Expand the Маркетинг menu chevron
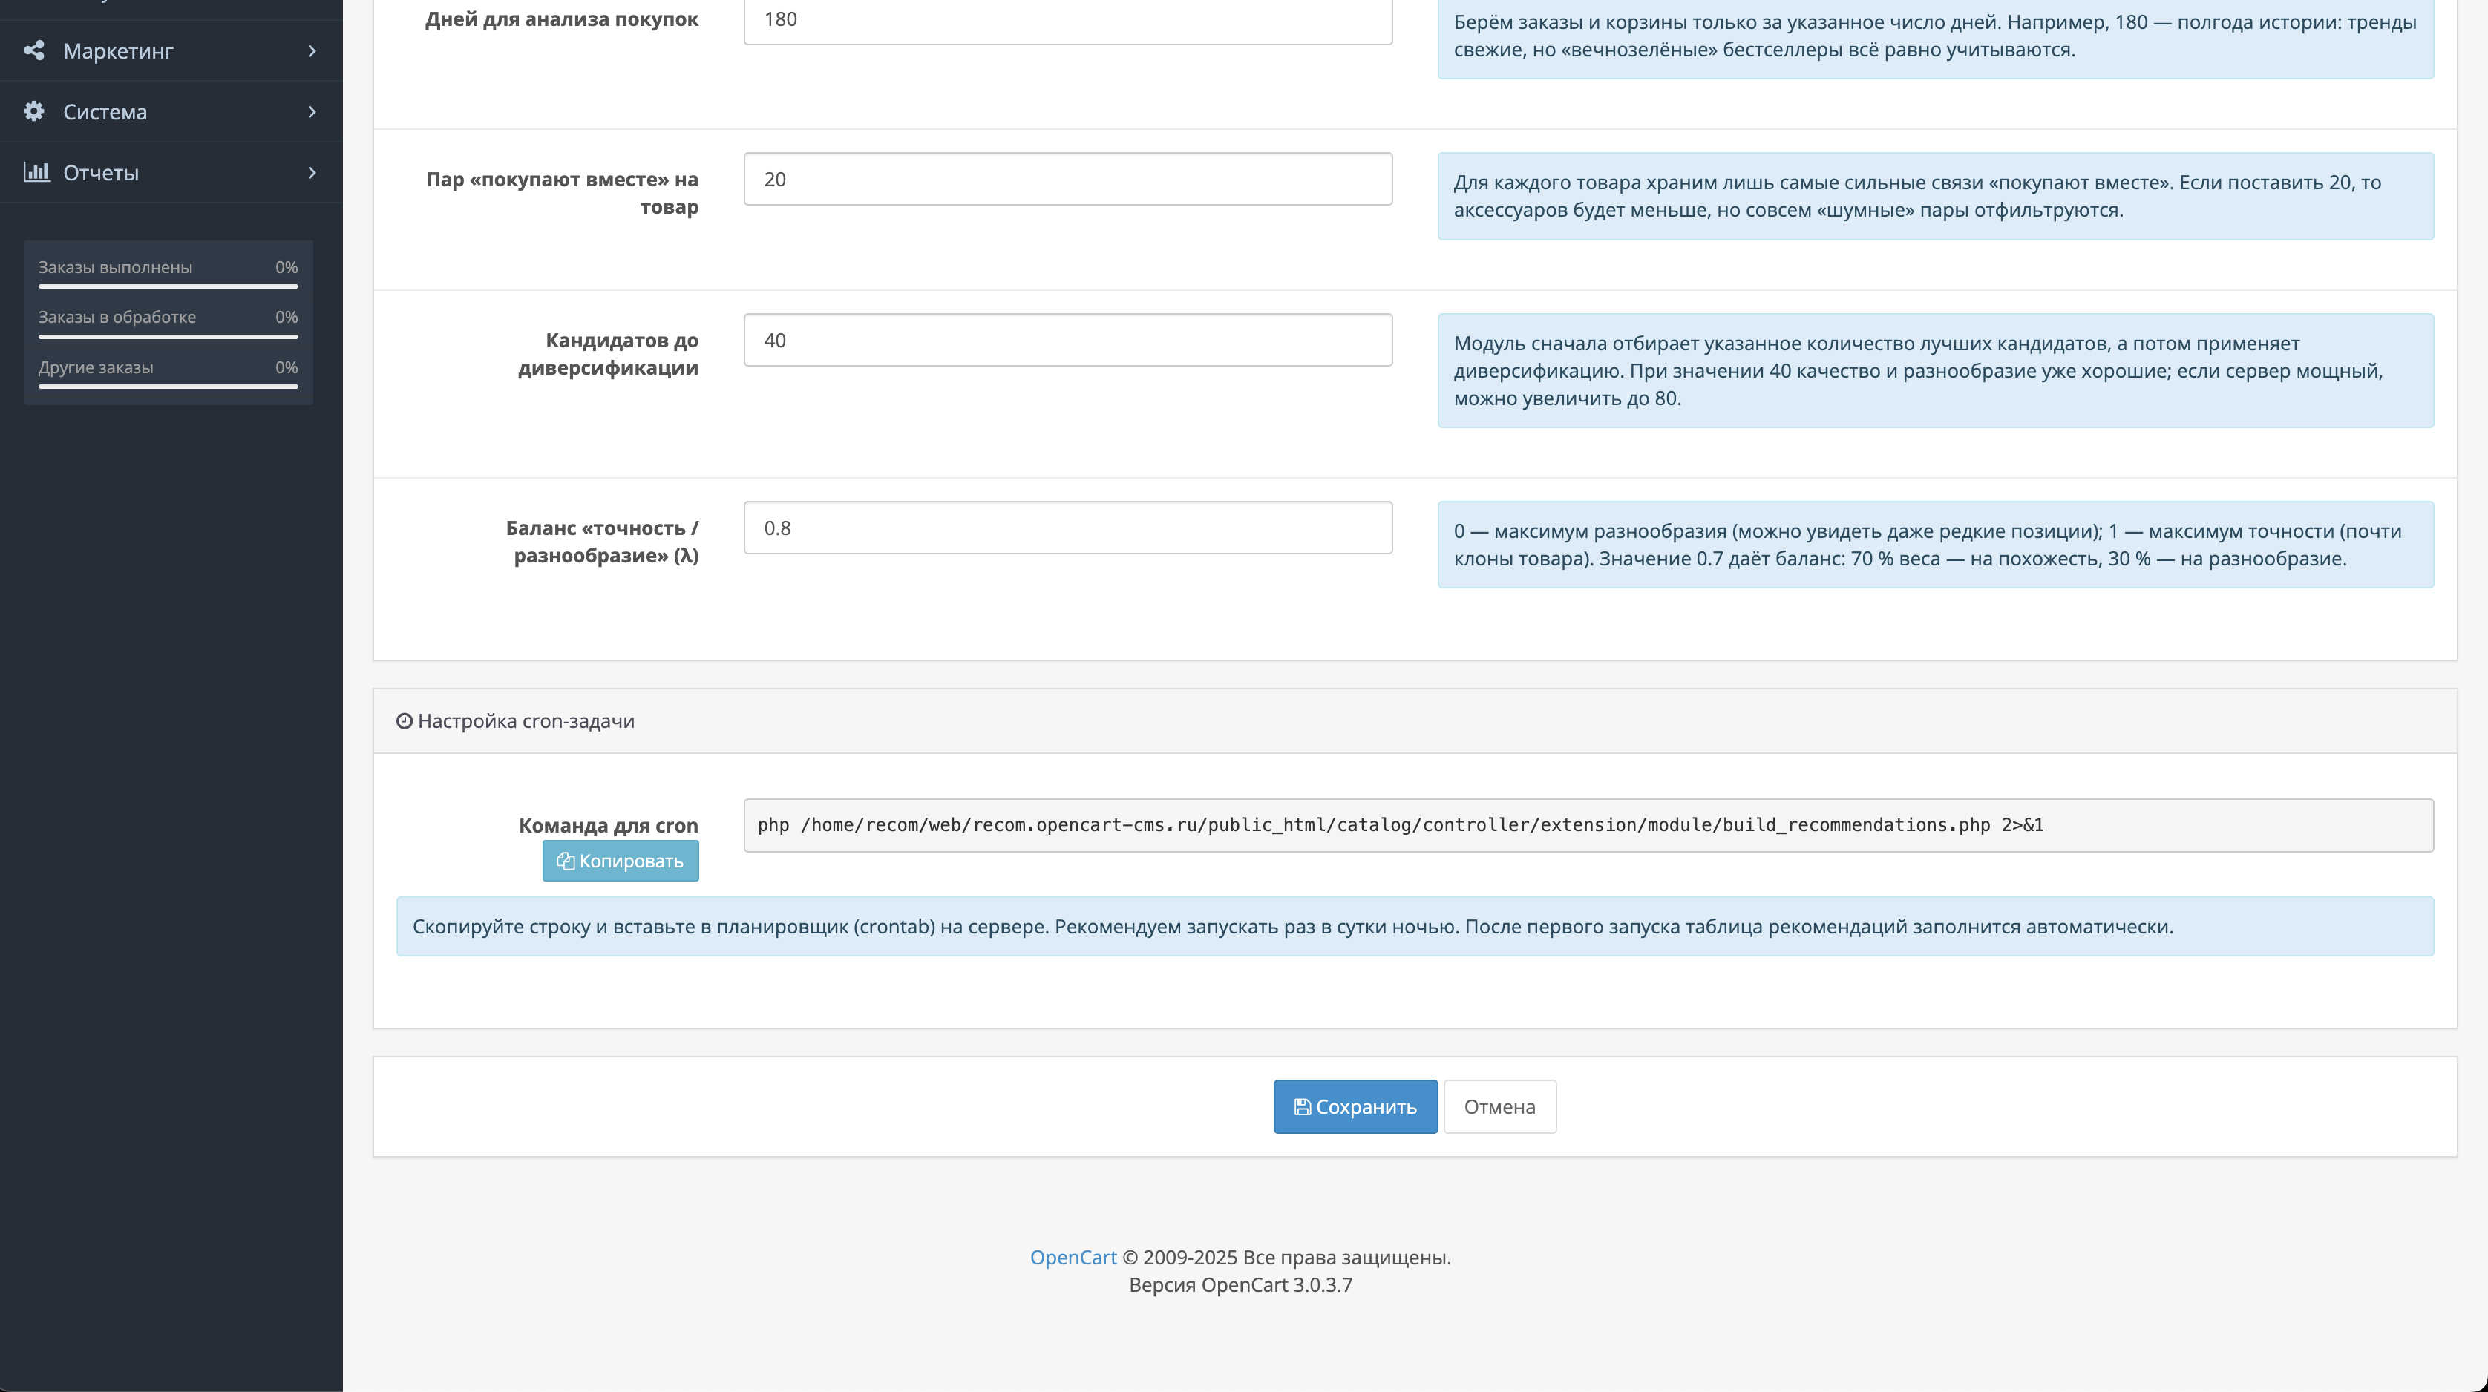Viewport: 2488px width, 1392px height. pos(311,50)
